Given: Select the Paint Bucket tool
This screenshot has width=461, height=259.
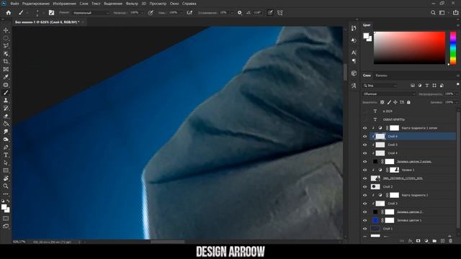Looking at the screenshot, I should click(6, 124).
